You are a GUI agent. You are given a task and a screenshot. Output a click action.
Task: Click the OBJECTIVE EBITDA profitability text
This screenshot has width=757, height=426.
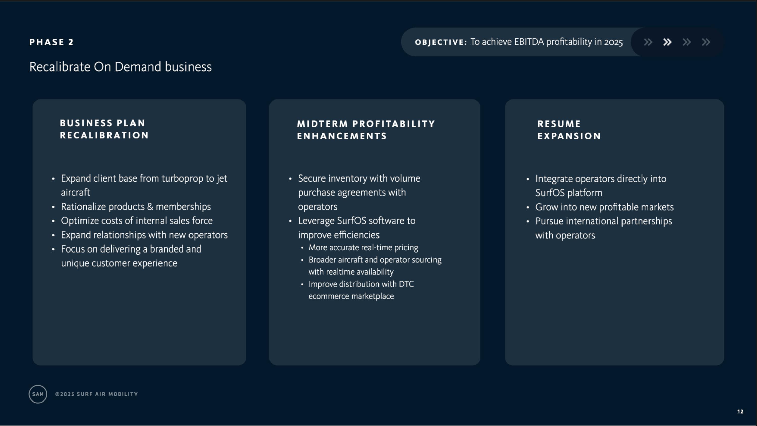pyautogui.click(x=519, y=42)
